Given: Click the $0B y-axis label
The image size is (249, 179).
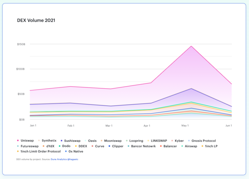Looking at the screenshot, I should (x=22, y=120).
